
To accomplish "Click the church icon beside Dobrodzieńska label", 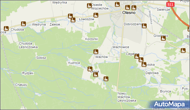I will click(x=144, y=26).
